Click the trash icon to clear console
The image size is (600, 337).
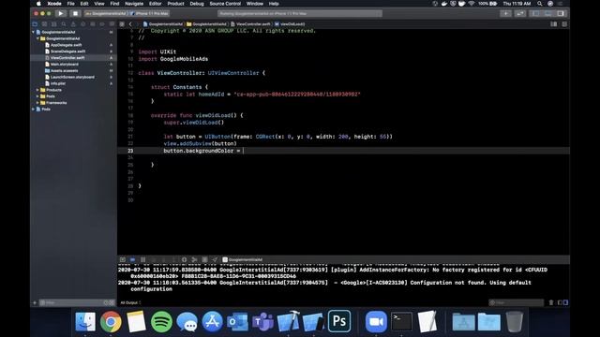tap(551, 302)
